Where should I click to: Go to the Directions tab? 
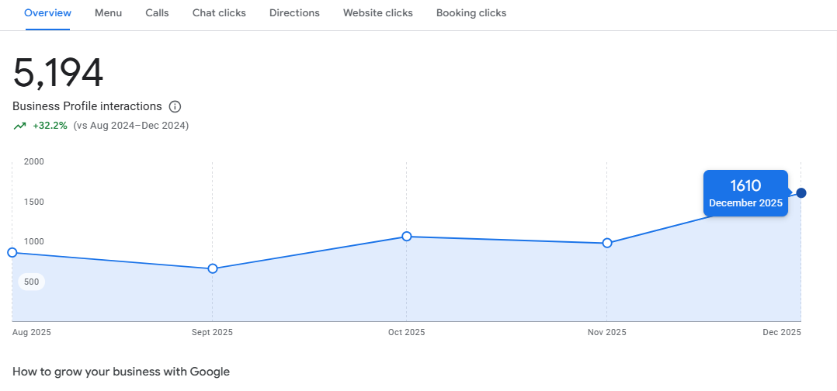[294, 13]
